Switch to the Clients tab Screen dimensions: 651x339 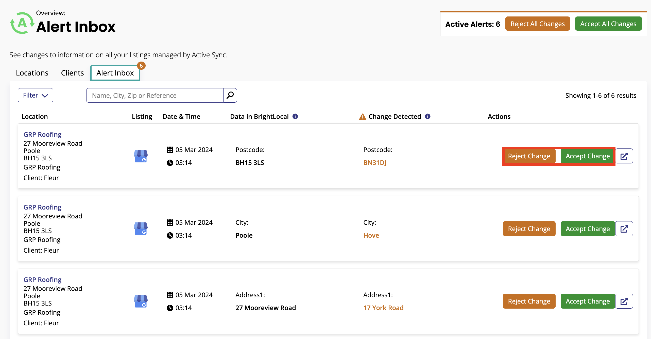(72, 73)
